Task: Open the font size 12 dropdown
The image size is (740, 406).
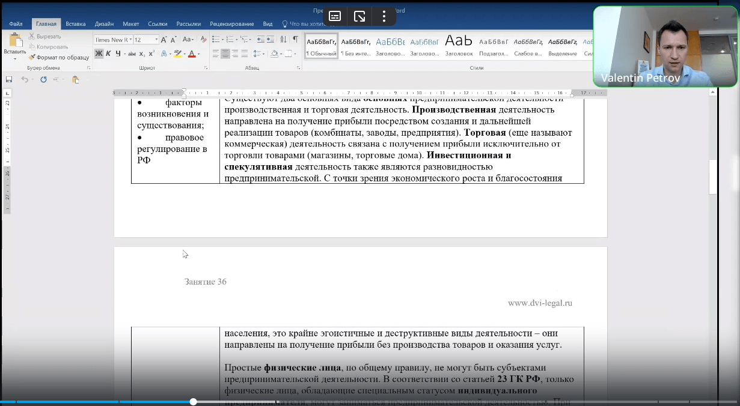Action: [x=156, y=40]
